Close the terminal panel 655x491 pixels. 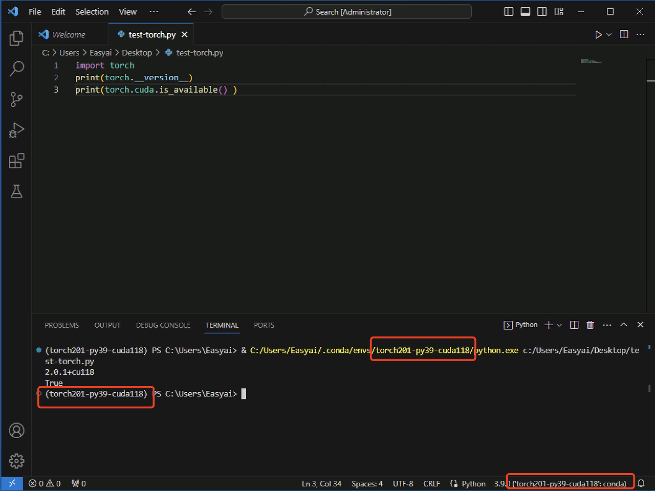(x=640, y=325)
